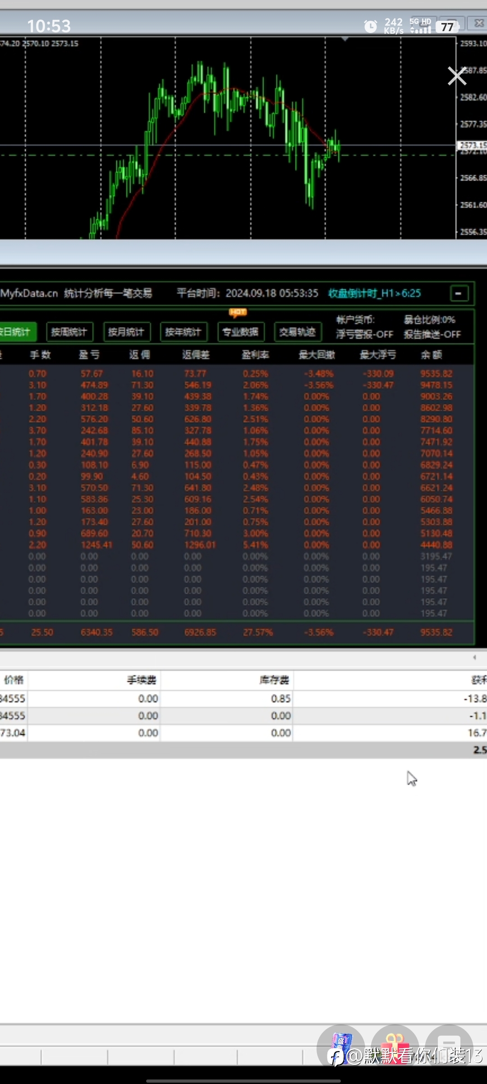Close the overlay with white X icon
Screen dimensions: 487x1084
[457, 76]
